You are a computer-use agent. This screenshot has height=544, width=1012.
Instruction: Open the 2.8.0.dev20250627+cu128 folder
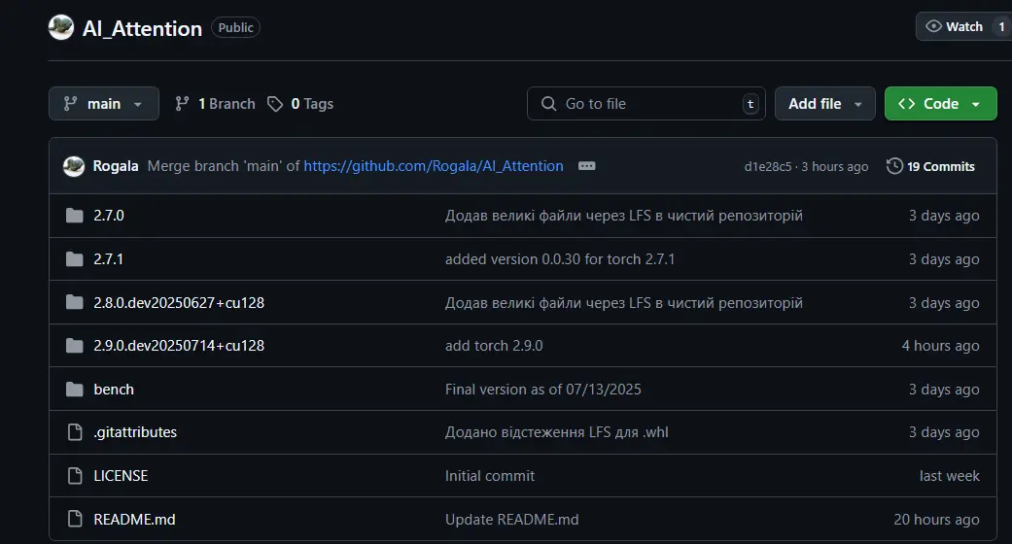[179, 303]
